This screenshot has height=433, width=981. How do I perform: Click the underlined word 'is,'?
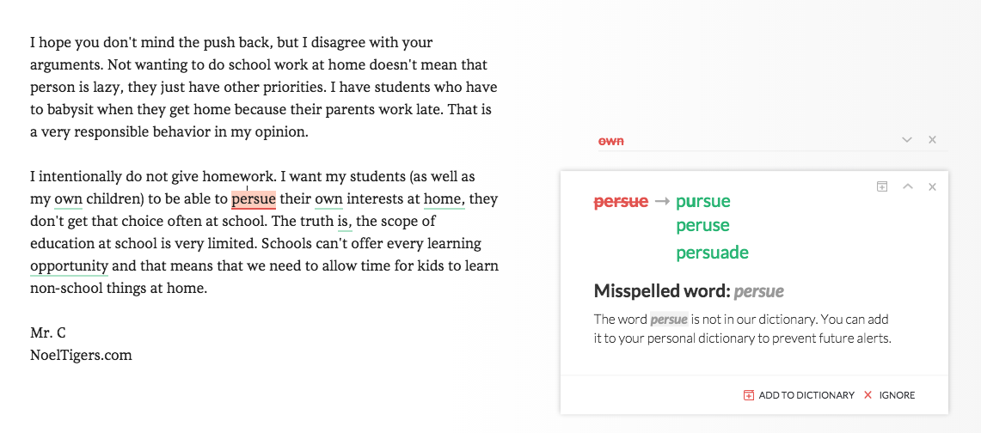pyautogui.click(x=345, y=222)
